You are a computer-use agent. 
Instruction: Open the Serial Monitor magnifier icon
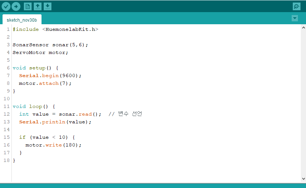297,7
